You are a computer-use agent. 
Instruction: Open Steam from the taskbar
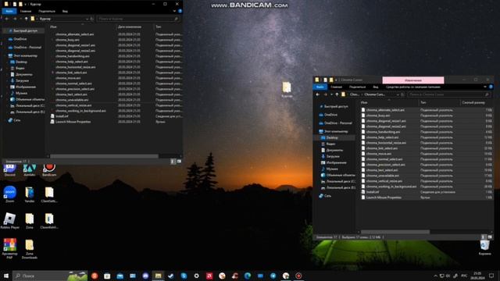click(x=171, y=276)
